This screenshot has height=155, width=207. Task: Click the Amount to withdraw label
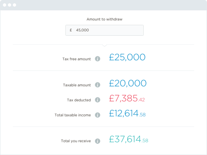click(x=104, y=19)
